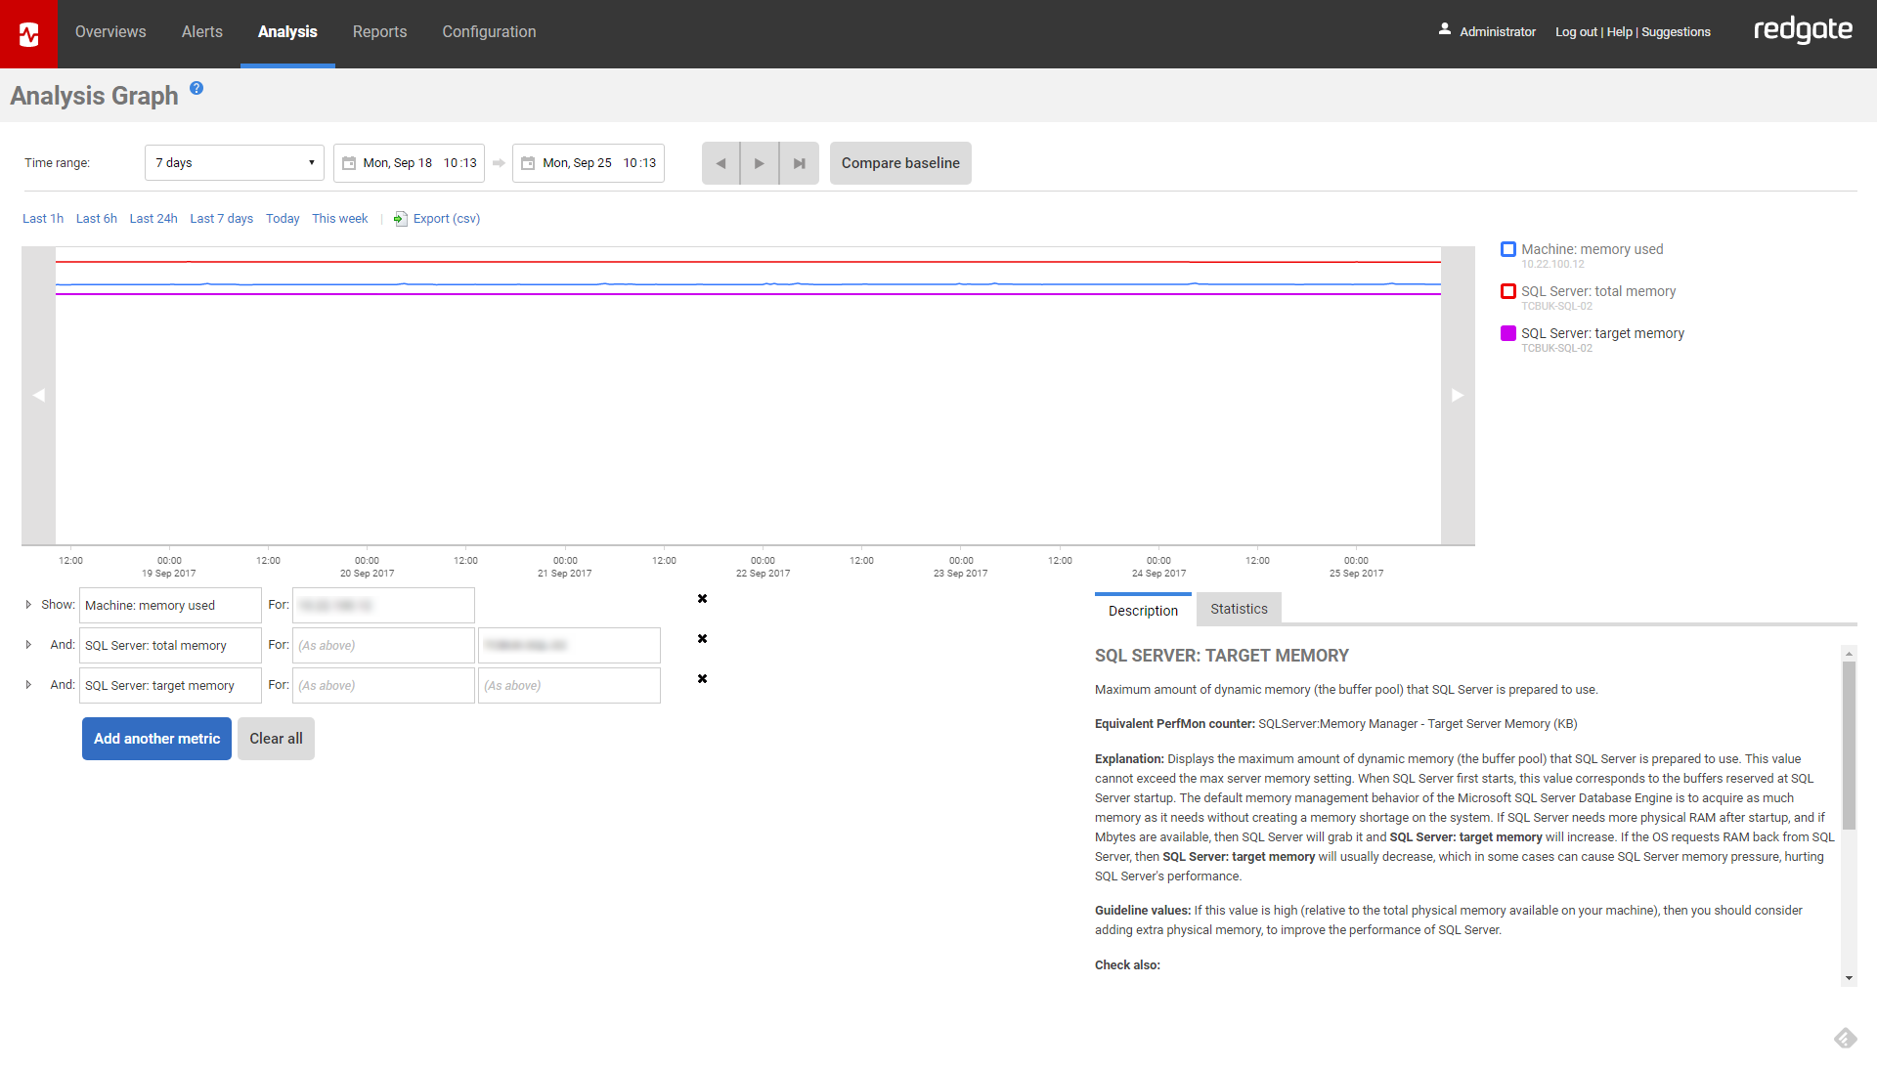
Task: Click the Administrator user icon
Action: [x=1444, y=30]
